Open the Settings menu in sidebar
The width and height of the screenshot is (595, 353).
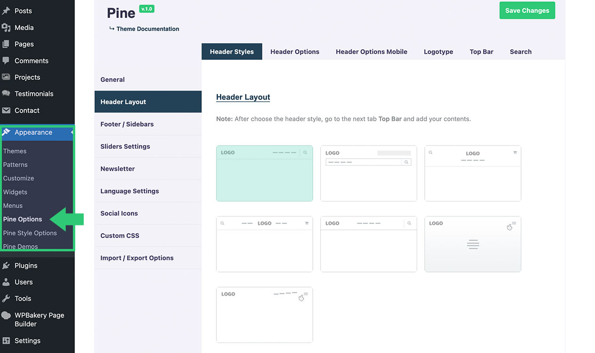[x=27, y=341]
